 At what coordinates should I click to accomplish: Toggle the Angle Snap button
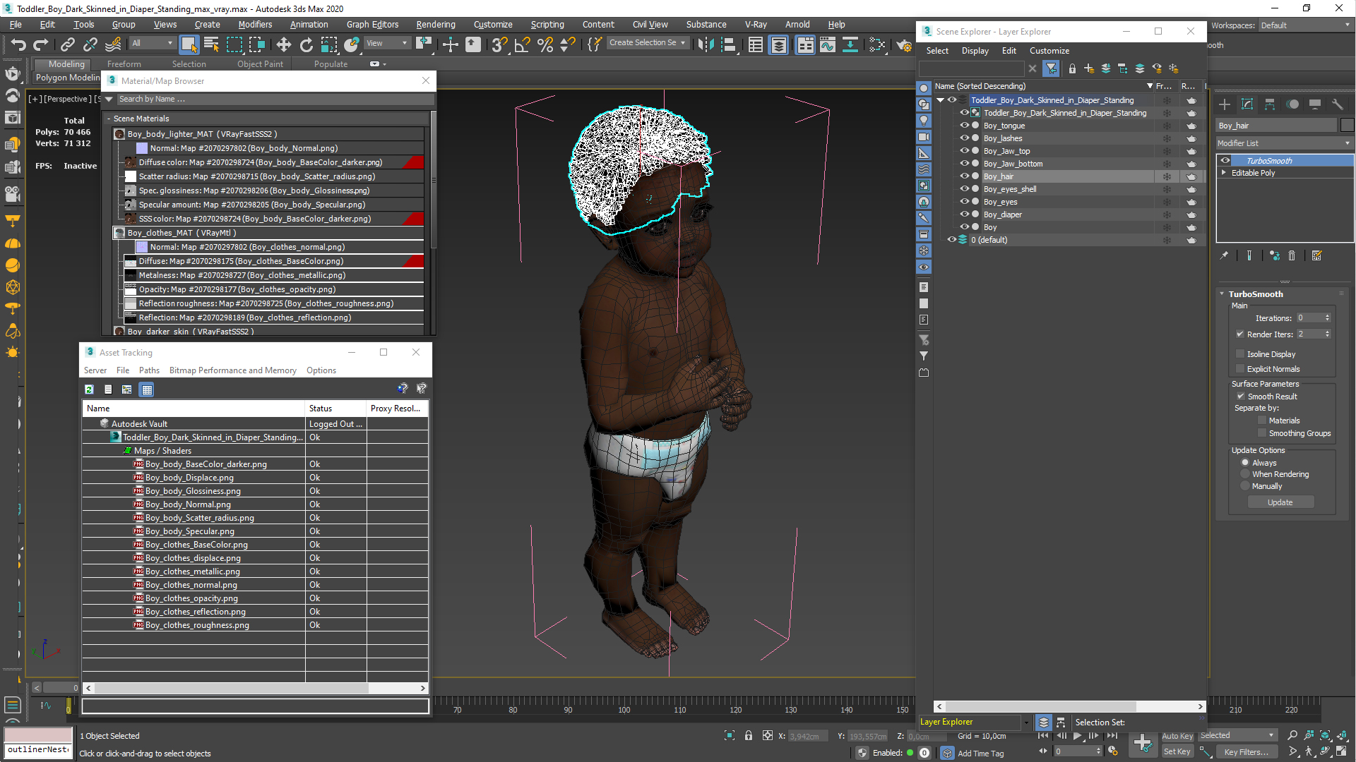[x=522, y=45]
